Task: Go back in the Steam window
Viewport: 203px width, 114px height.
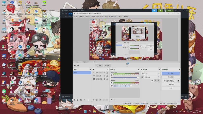Action: (63, 13)
